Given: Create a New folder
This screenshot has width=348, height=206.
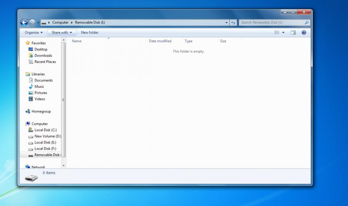Looking at the screenshot, I should point(90,32).
